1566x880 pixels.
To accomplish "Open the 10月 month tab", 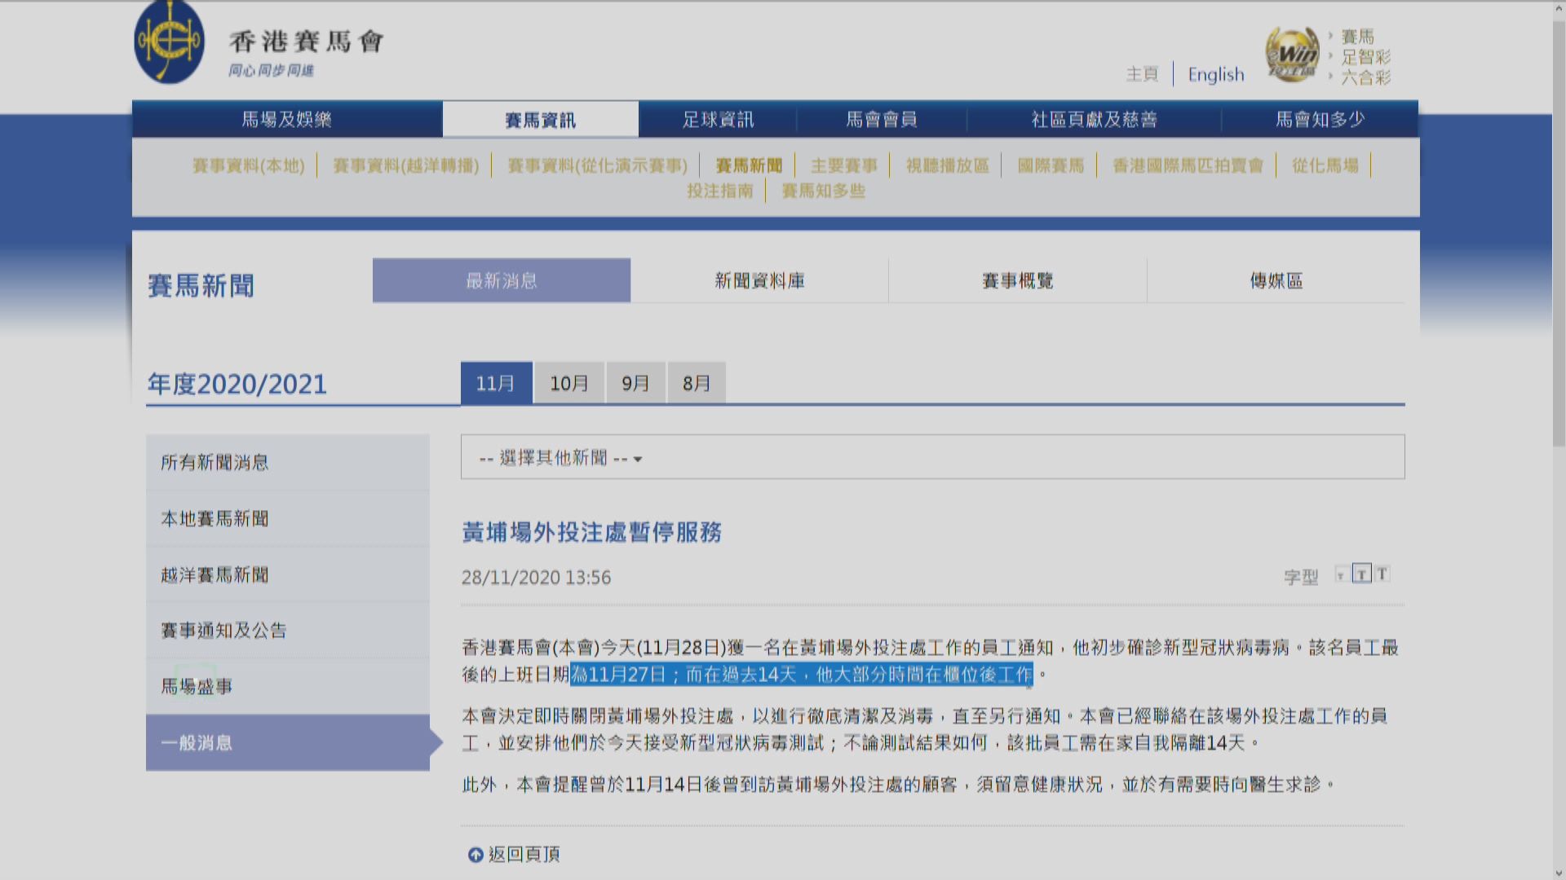I will [x=568, y=383].
